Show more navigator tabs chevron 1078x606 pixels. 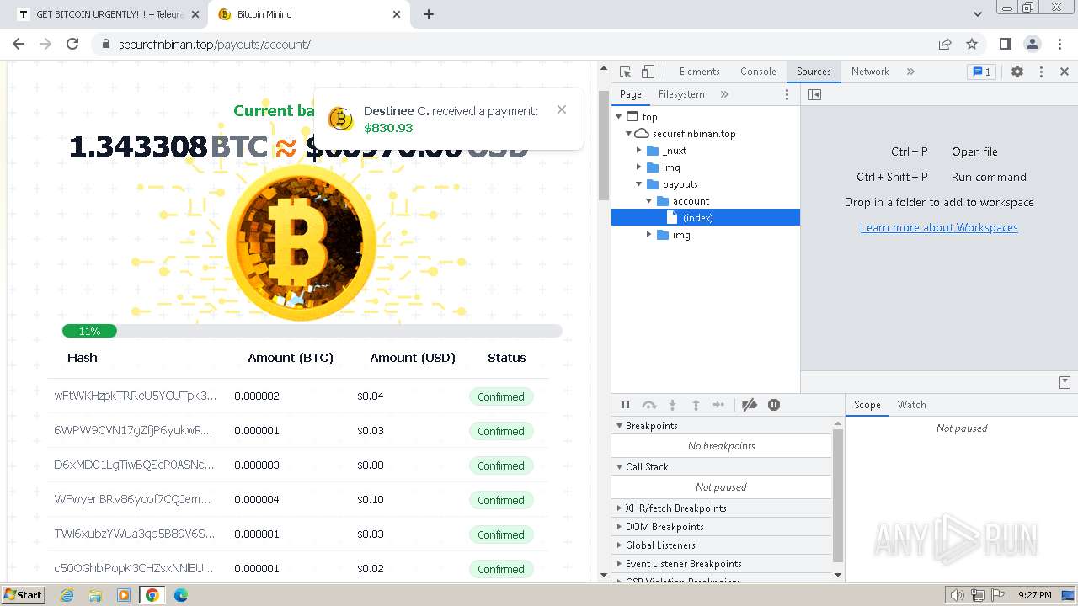724,94
